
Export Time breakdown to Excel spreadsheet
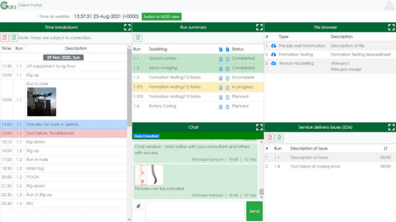[x=13, y=38]
